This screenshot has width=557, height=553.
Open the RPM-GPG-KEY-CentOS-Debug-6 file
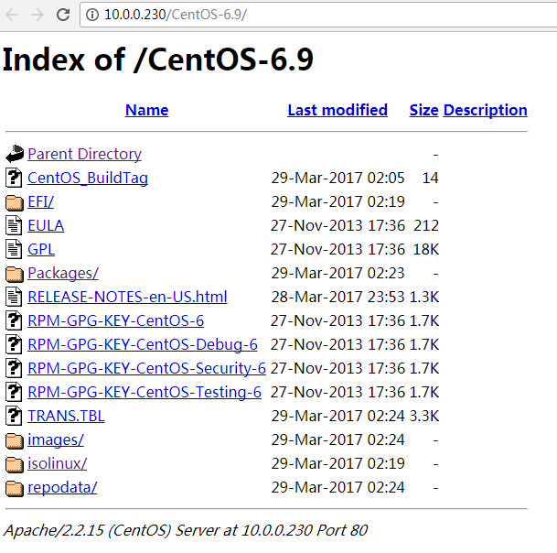click(x=143, y=344)
